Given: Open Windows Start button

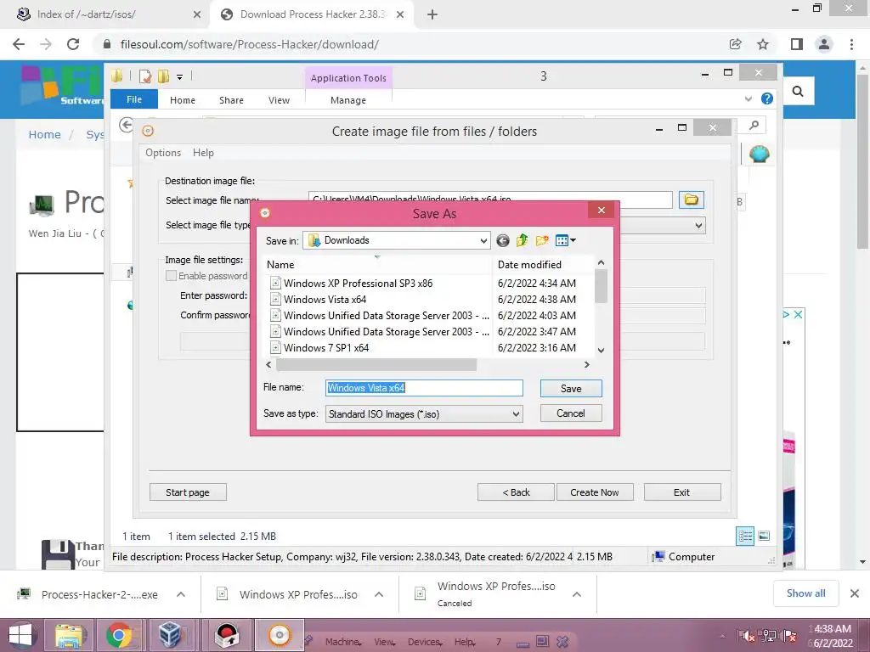Looking at the screenshot, I should [20, 635].
